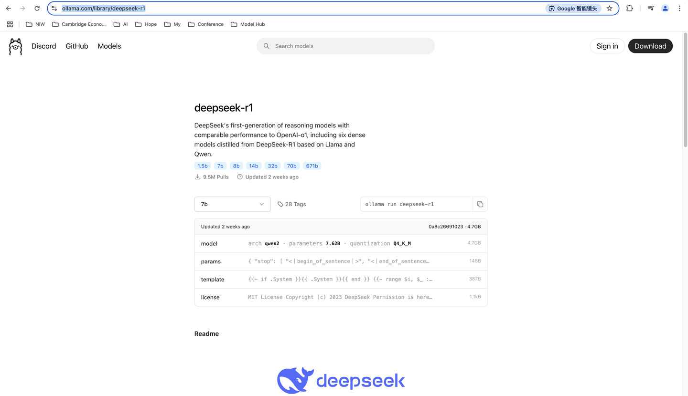Viewport: 688px width, 396px height.
Task: Copy the ollama run command
Action: (x=480, y=204)
